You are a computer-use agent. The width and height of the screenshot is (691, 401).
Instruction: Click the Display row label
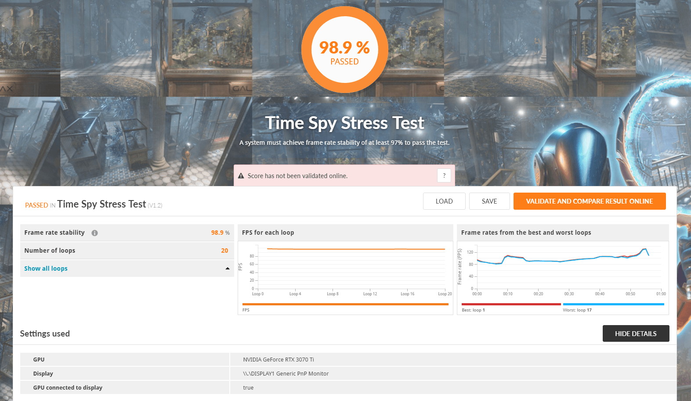[x=43, y=374]
